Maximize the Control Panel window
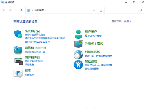The image size is (147, 109). (134, 2)
